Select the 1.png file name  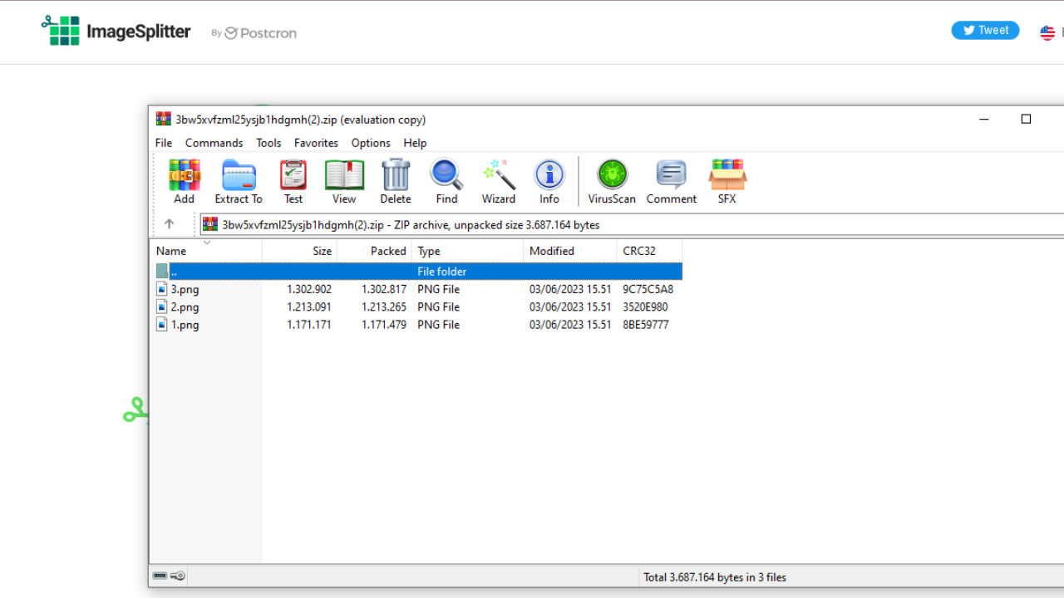[x=185, y=325]
